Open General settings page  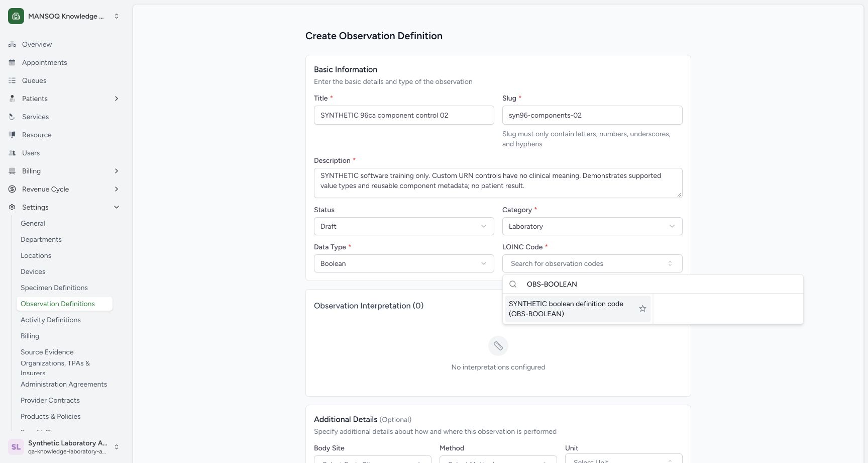tap(33, 223)
